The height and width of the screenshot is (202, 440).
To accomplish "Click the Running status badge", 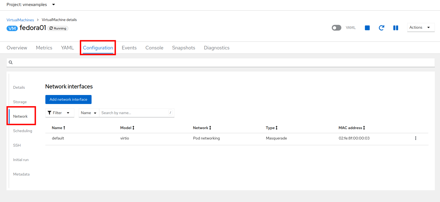I will point(58,28).
